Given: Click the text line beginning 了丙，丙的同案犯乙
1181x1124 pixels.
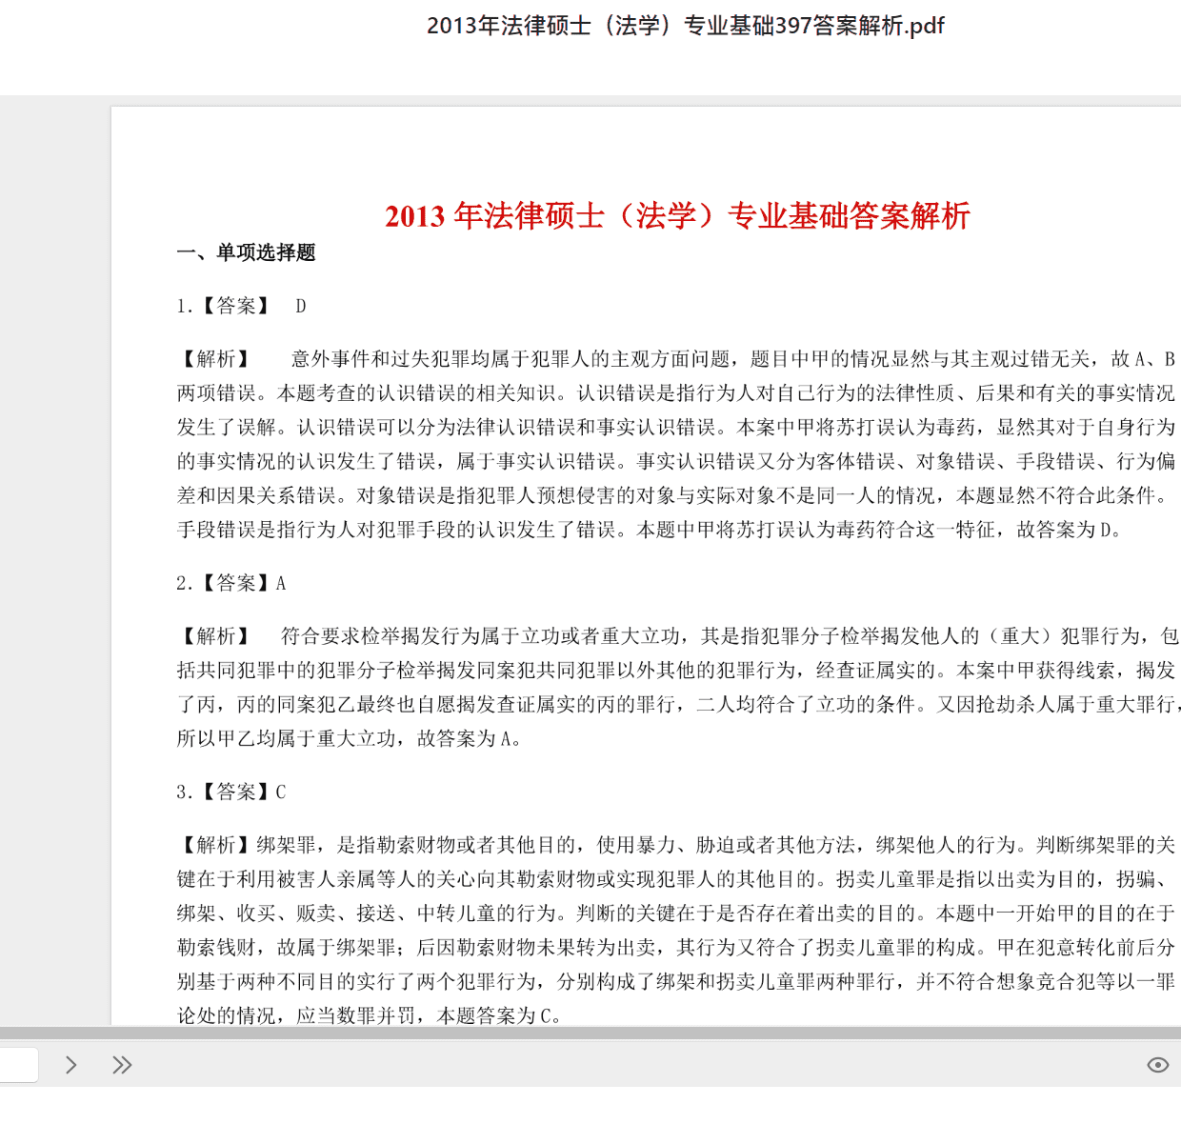Looking at the screenshot, I should click(678, 705).
